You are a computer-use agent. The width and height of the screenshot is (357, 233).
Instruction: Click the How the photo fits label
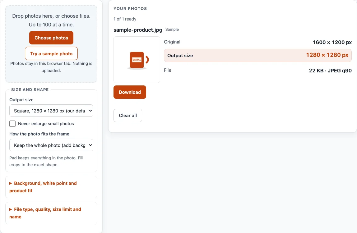39,134
